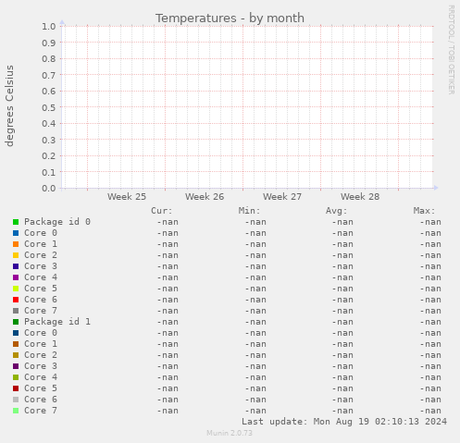The image size is (460, 443).
Task: Select the '0.0' y-axis tick label
Action: [49, 189]
